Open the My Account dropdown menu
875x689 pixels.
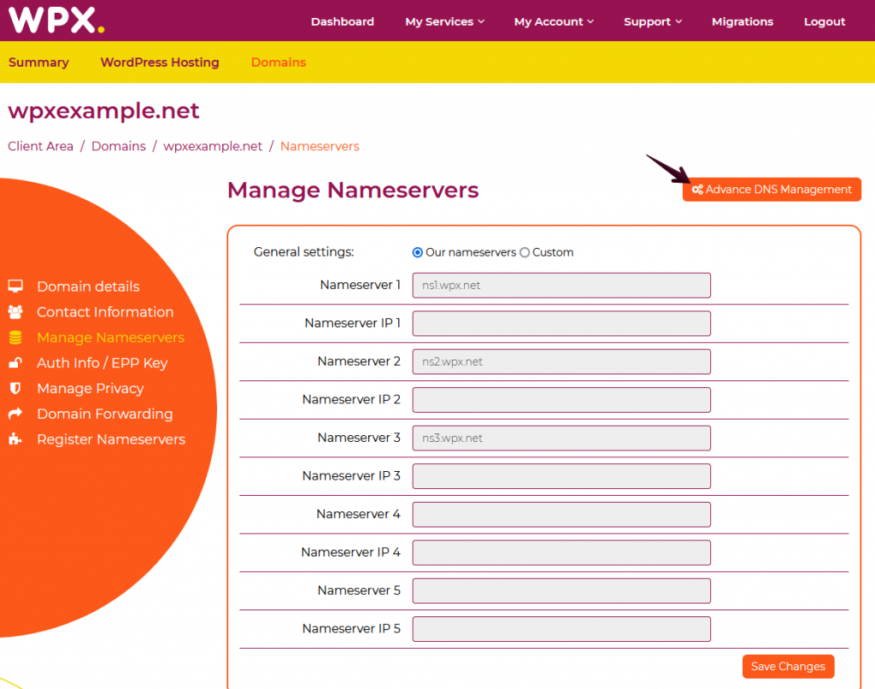(554, 21)
